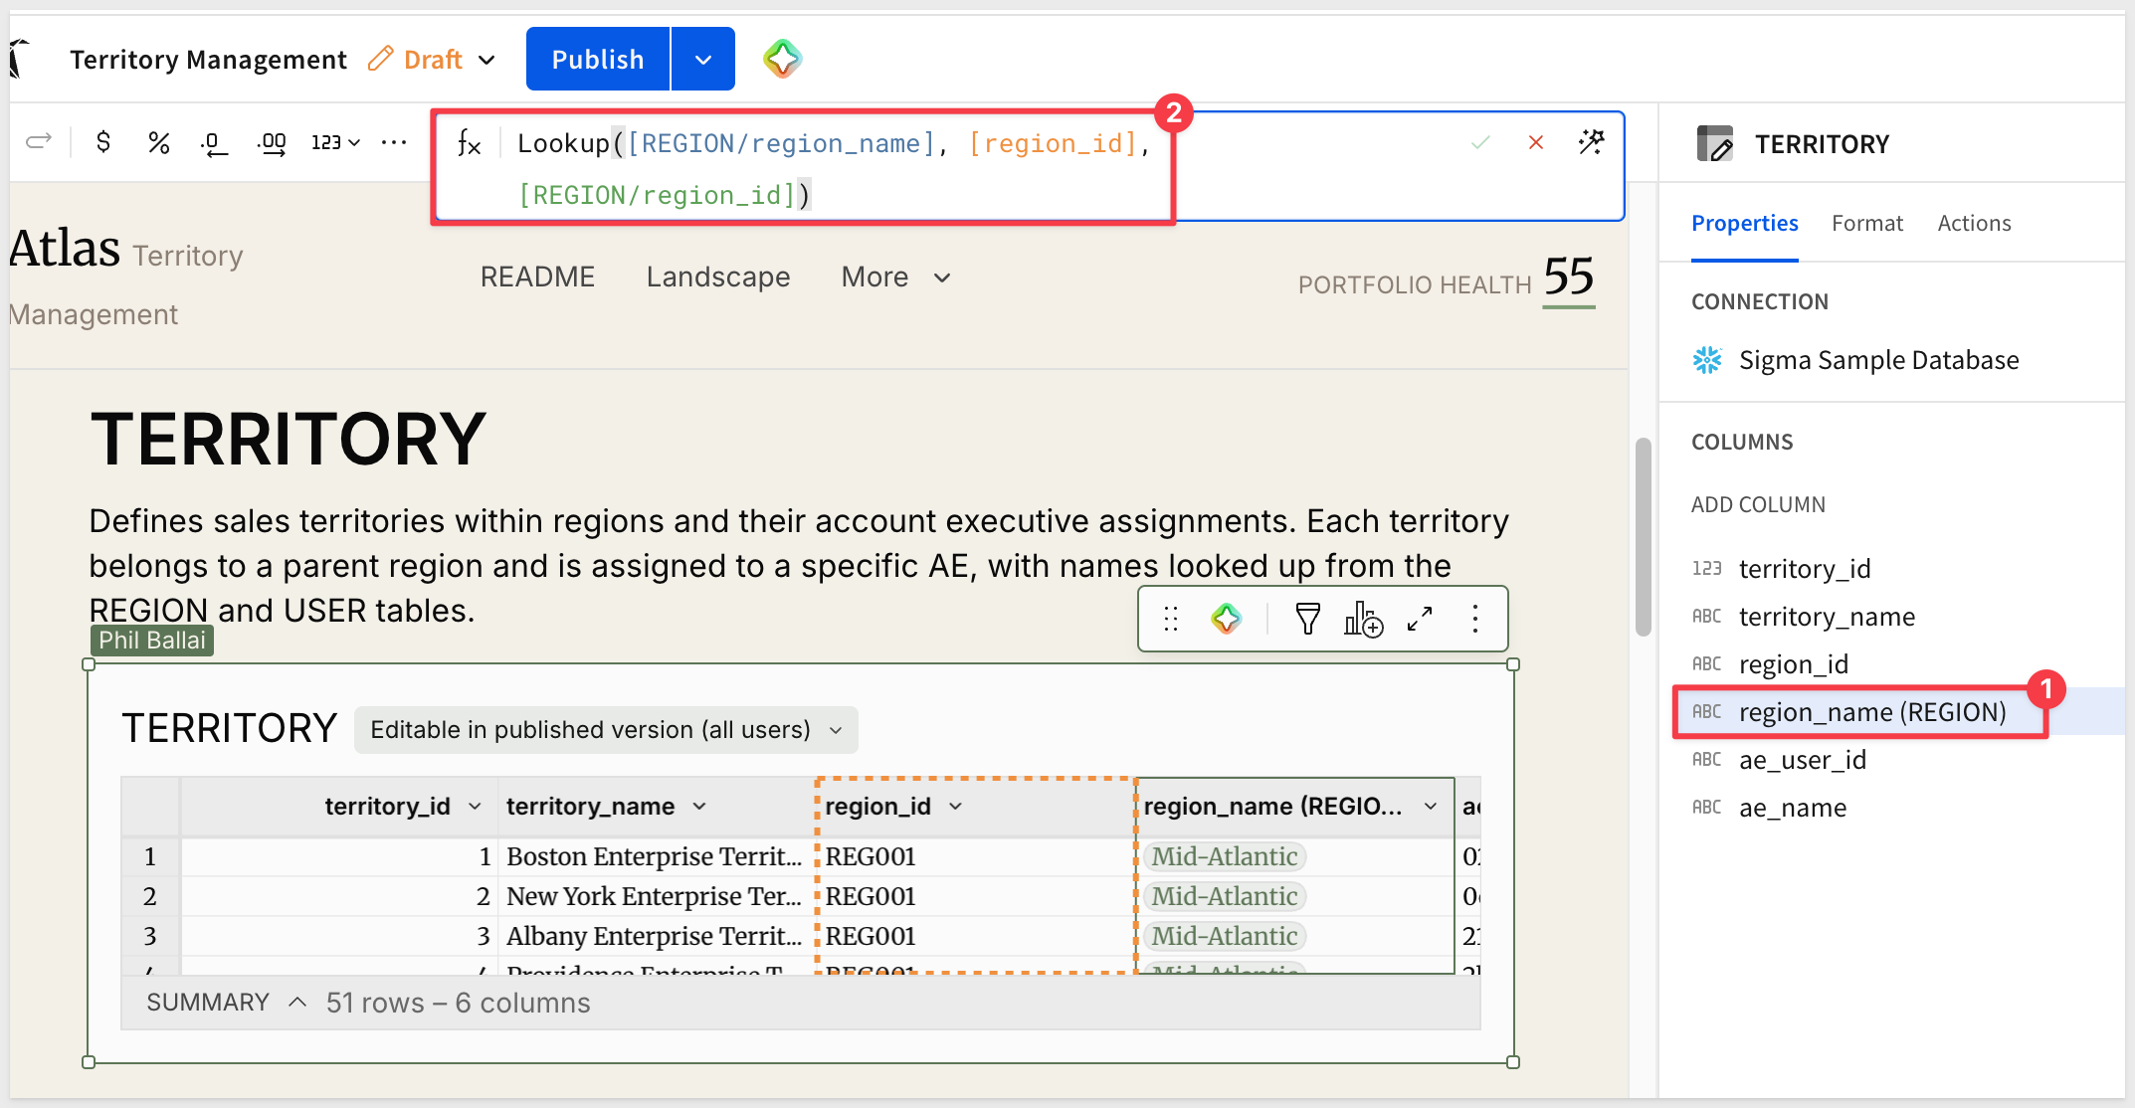Click the magic wand formula assistant icon

pos(1592,142)
